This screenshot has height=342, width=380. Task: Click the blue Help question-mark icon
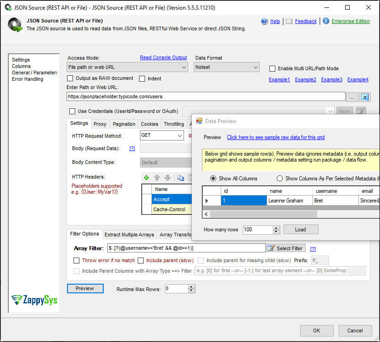[264, 21]
